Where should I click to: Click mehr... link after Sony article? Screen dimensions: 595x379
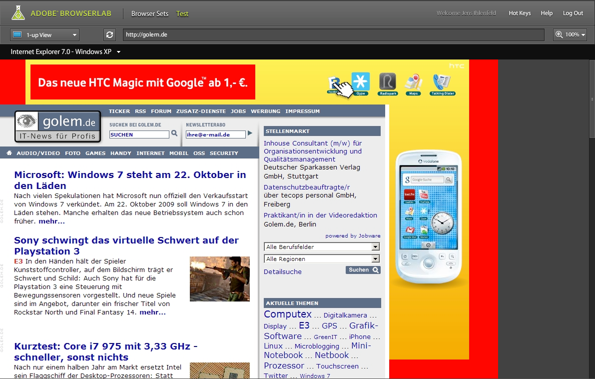click(x=152, y=312)
